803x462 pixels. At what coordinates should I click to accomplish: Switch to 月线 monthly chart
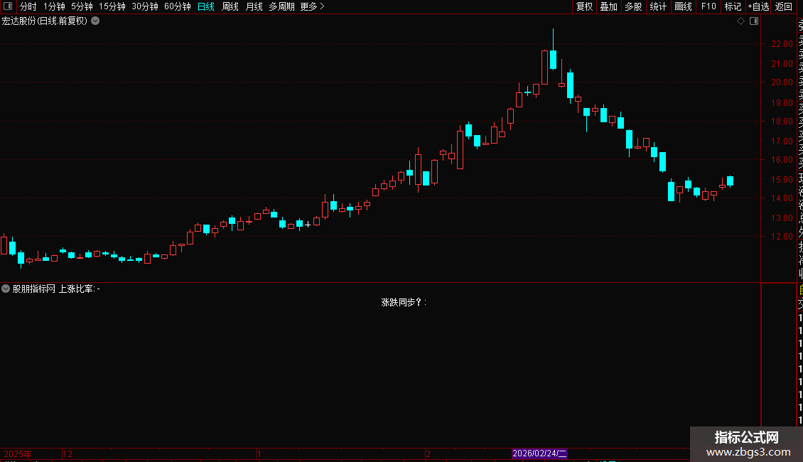click(254, 6)
